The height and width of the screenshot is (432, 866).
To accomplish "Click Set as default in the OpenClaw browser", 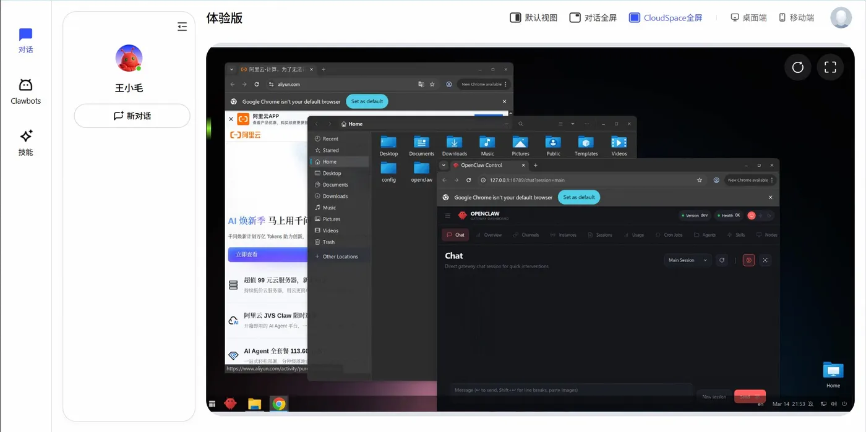I will tap(579, 197).
